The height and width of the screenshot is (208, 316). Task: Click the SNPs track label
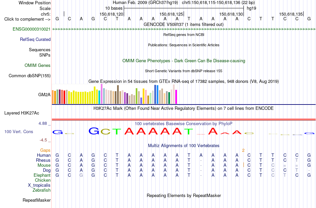[45, 55]
